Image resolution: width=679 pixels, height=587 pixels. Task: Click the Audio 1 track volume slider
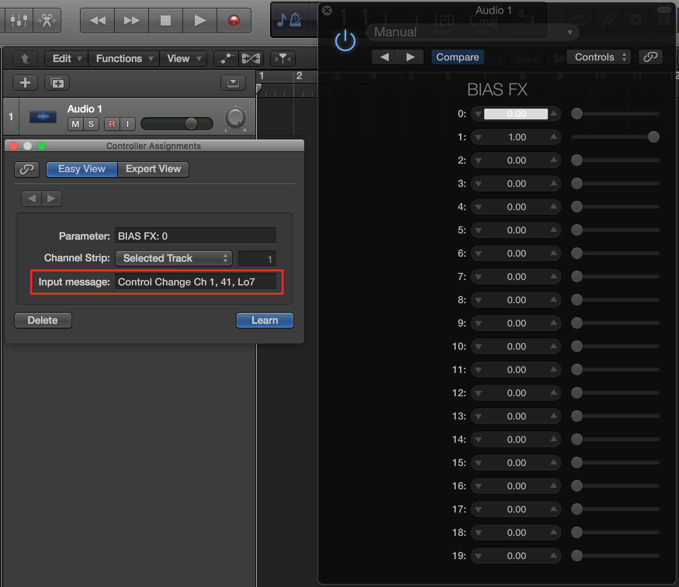[177, 124]
